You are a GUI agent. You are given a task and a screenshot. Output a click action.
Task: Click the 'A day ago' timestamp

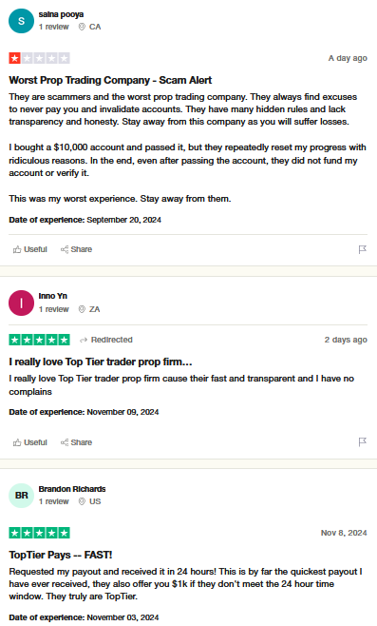[x=348, y=58]
